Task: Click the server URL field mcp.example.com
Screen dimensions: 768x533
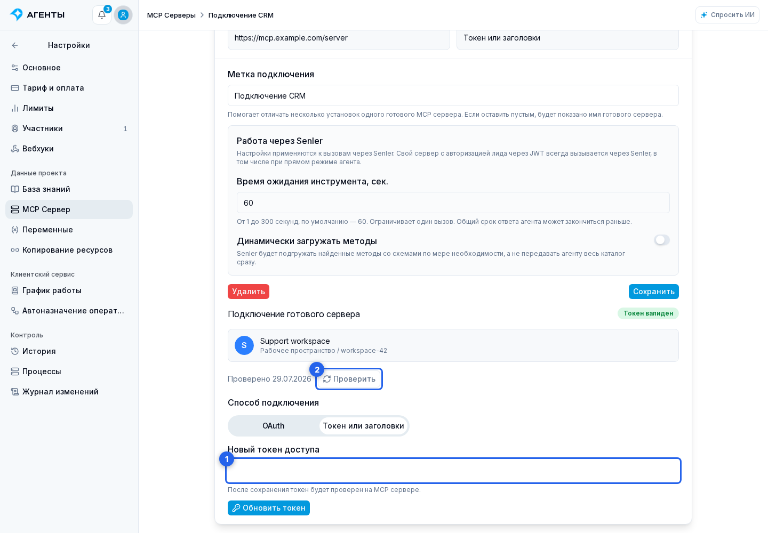Action: 339,39
